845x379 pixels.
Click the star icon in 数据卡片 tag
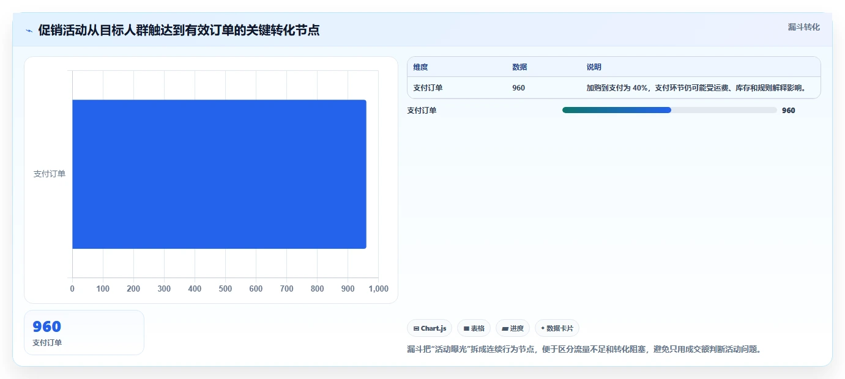543,328
